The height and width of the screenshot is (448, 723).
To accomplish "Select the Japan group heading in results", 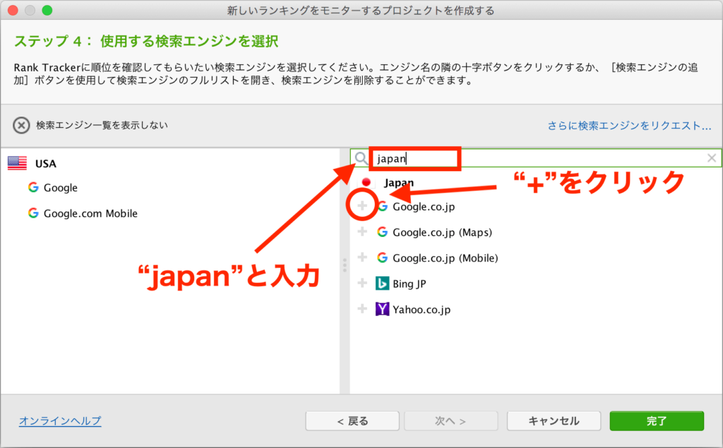I will [x=399, y=183].
